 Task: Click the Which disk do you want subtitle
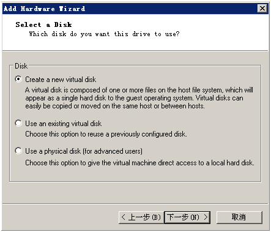click(x=104, y=34)
